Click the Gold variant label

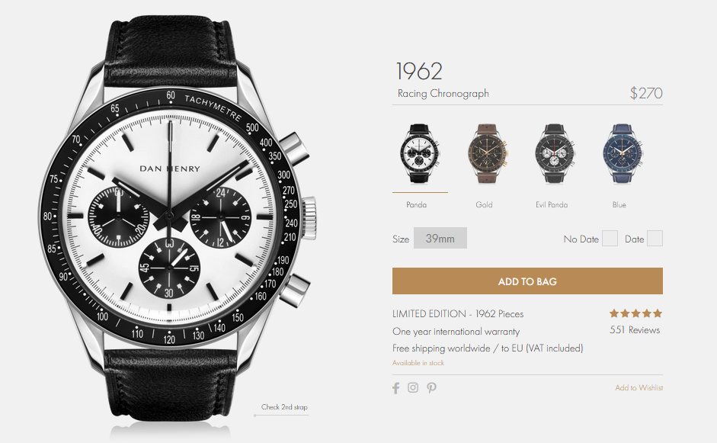(x=484, y=204)
